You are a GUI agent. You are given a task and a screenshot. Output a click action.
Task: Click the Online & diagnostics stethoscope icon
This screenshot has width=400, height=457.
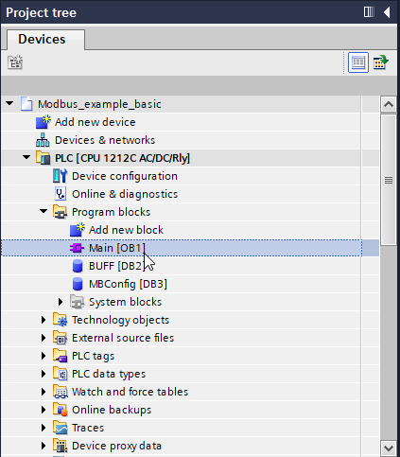point(61,194)
